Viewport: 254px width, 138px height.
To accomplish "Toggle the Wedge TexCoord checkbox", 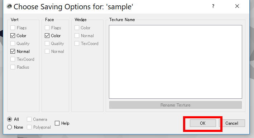I will [x=77, y=44].
